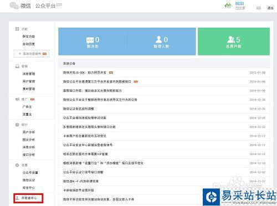Open the 卡券核销助手全面升级 announcement
Image resolution: width=277 pixels, height=206 pixels.
pyautogui.click(x=78, y=190)
